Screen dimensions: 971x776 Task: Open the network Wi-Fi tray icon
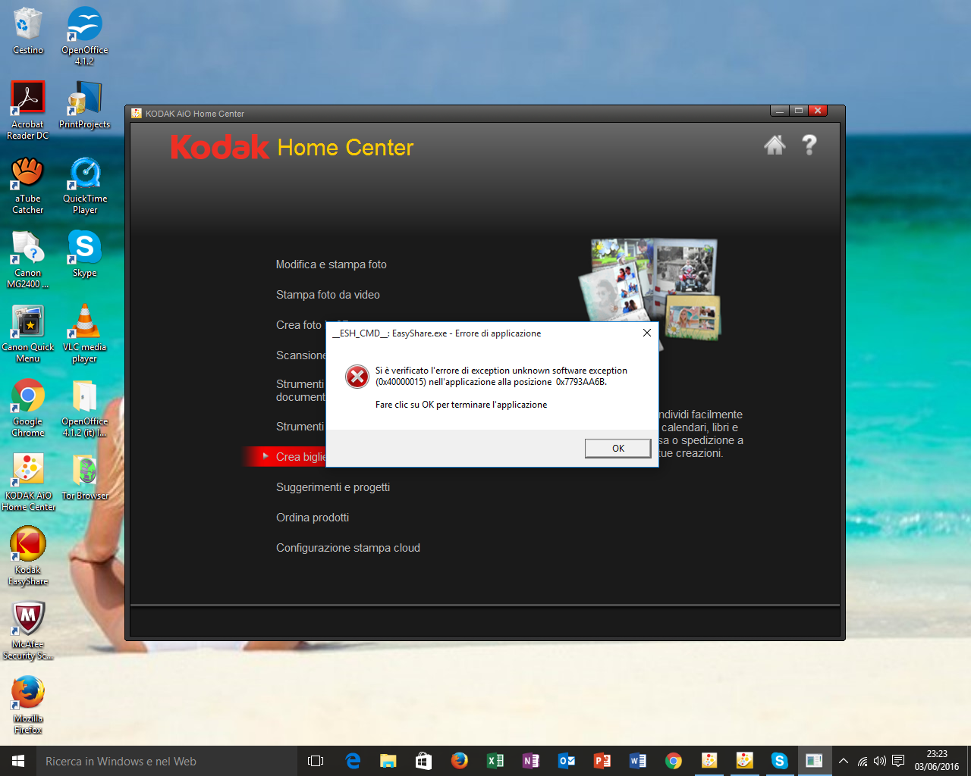pyautogui.click(x=863, y=761)
